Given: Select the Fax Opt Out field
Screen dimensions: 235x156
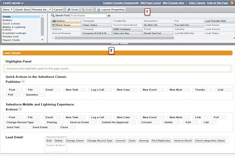Looking at the screenshot, I should [x=189, y=25].
